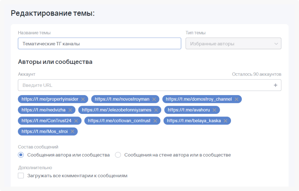299x191 pixels.
Task: Delete the ConTrust24 account tag
Action: click(x=76, y=121)
